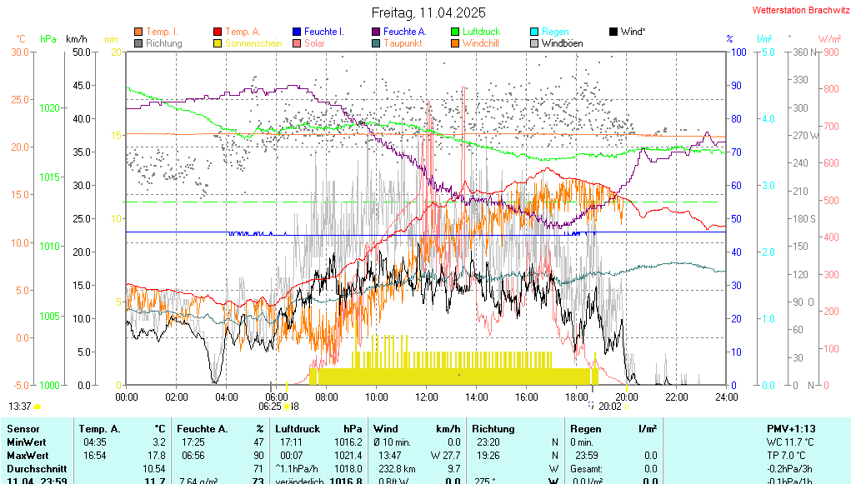Screen dimensions: 851x484
Task: Click the Solar legend label
Action: point(314,43)
